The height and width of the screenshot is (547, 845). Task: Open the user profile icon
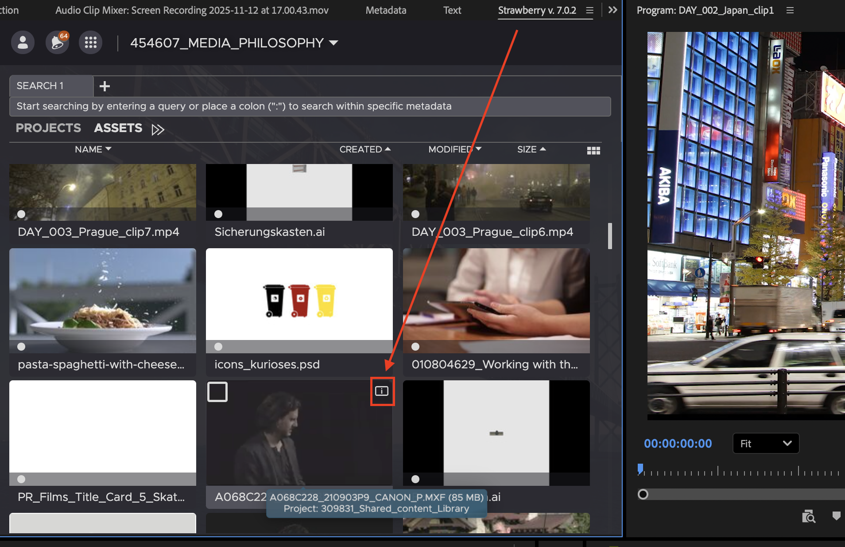[x=23, y=43]
